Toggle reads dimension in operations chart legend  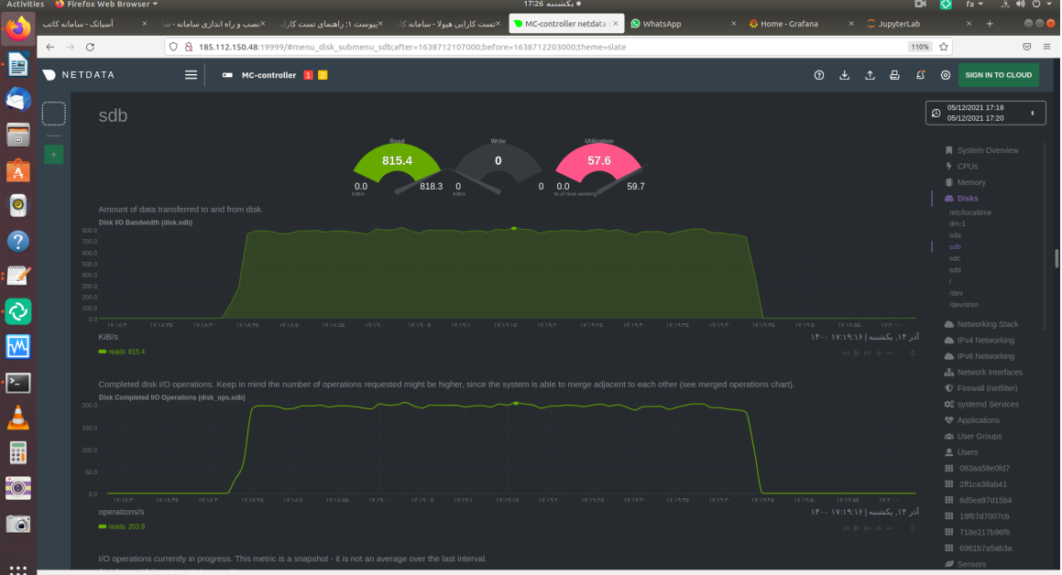coord(122,527)
